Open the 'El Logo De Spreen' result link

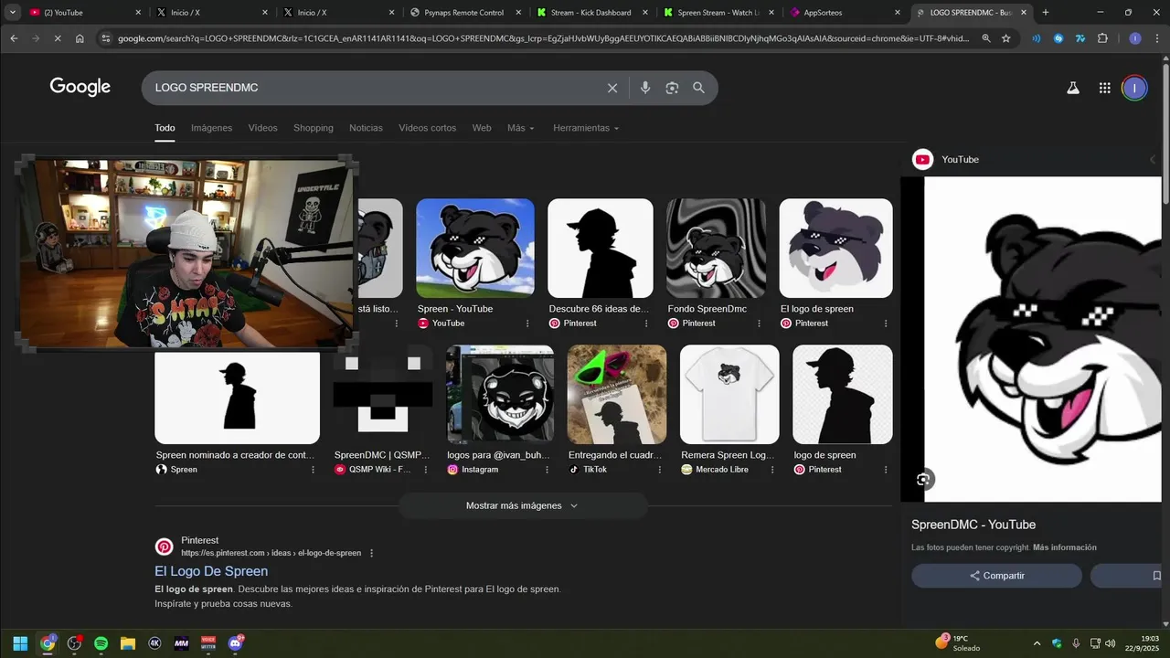pos(211,571)
